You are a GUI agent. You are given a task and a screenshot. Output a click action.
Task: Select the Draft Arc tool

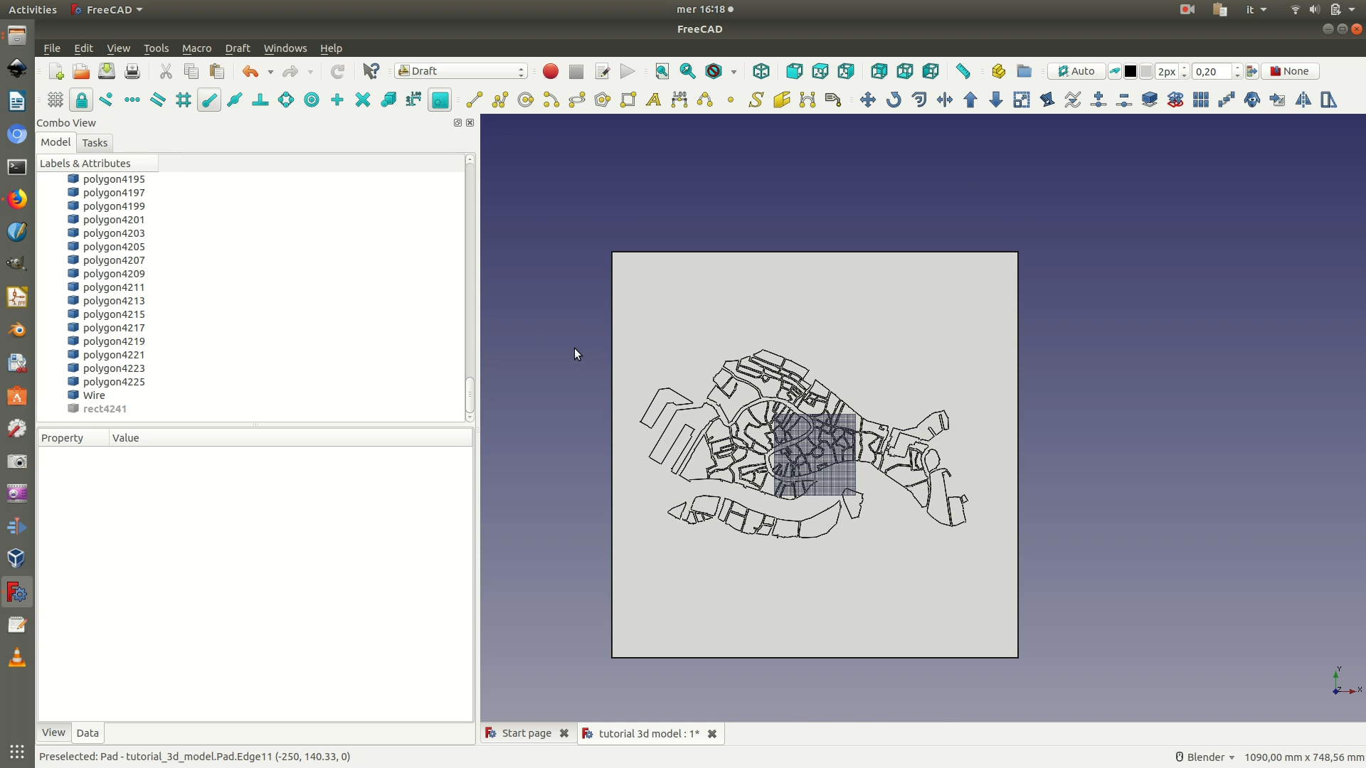pos(551,100)
